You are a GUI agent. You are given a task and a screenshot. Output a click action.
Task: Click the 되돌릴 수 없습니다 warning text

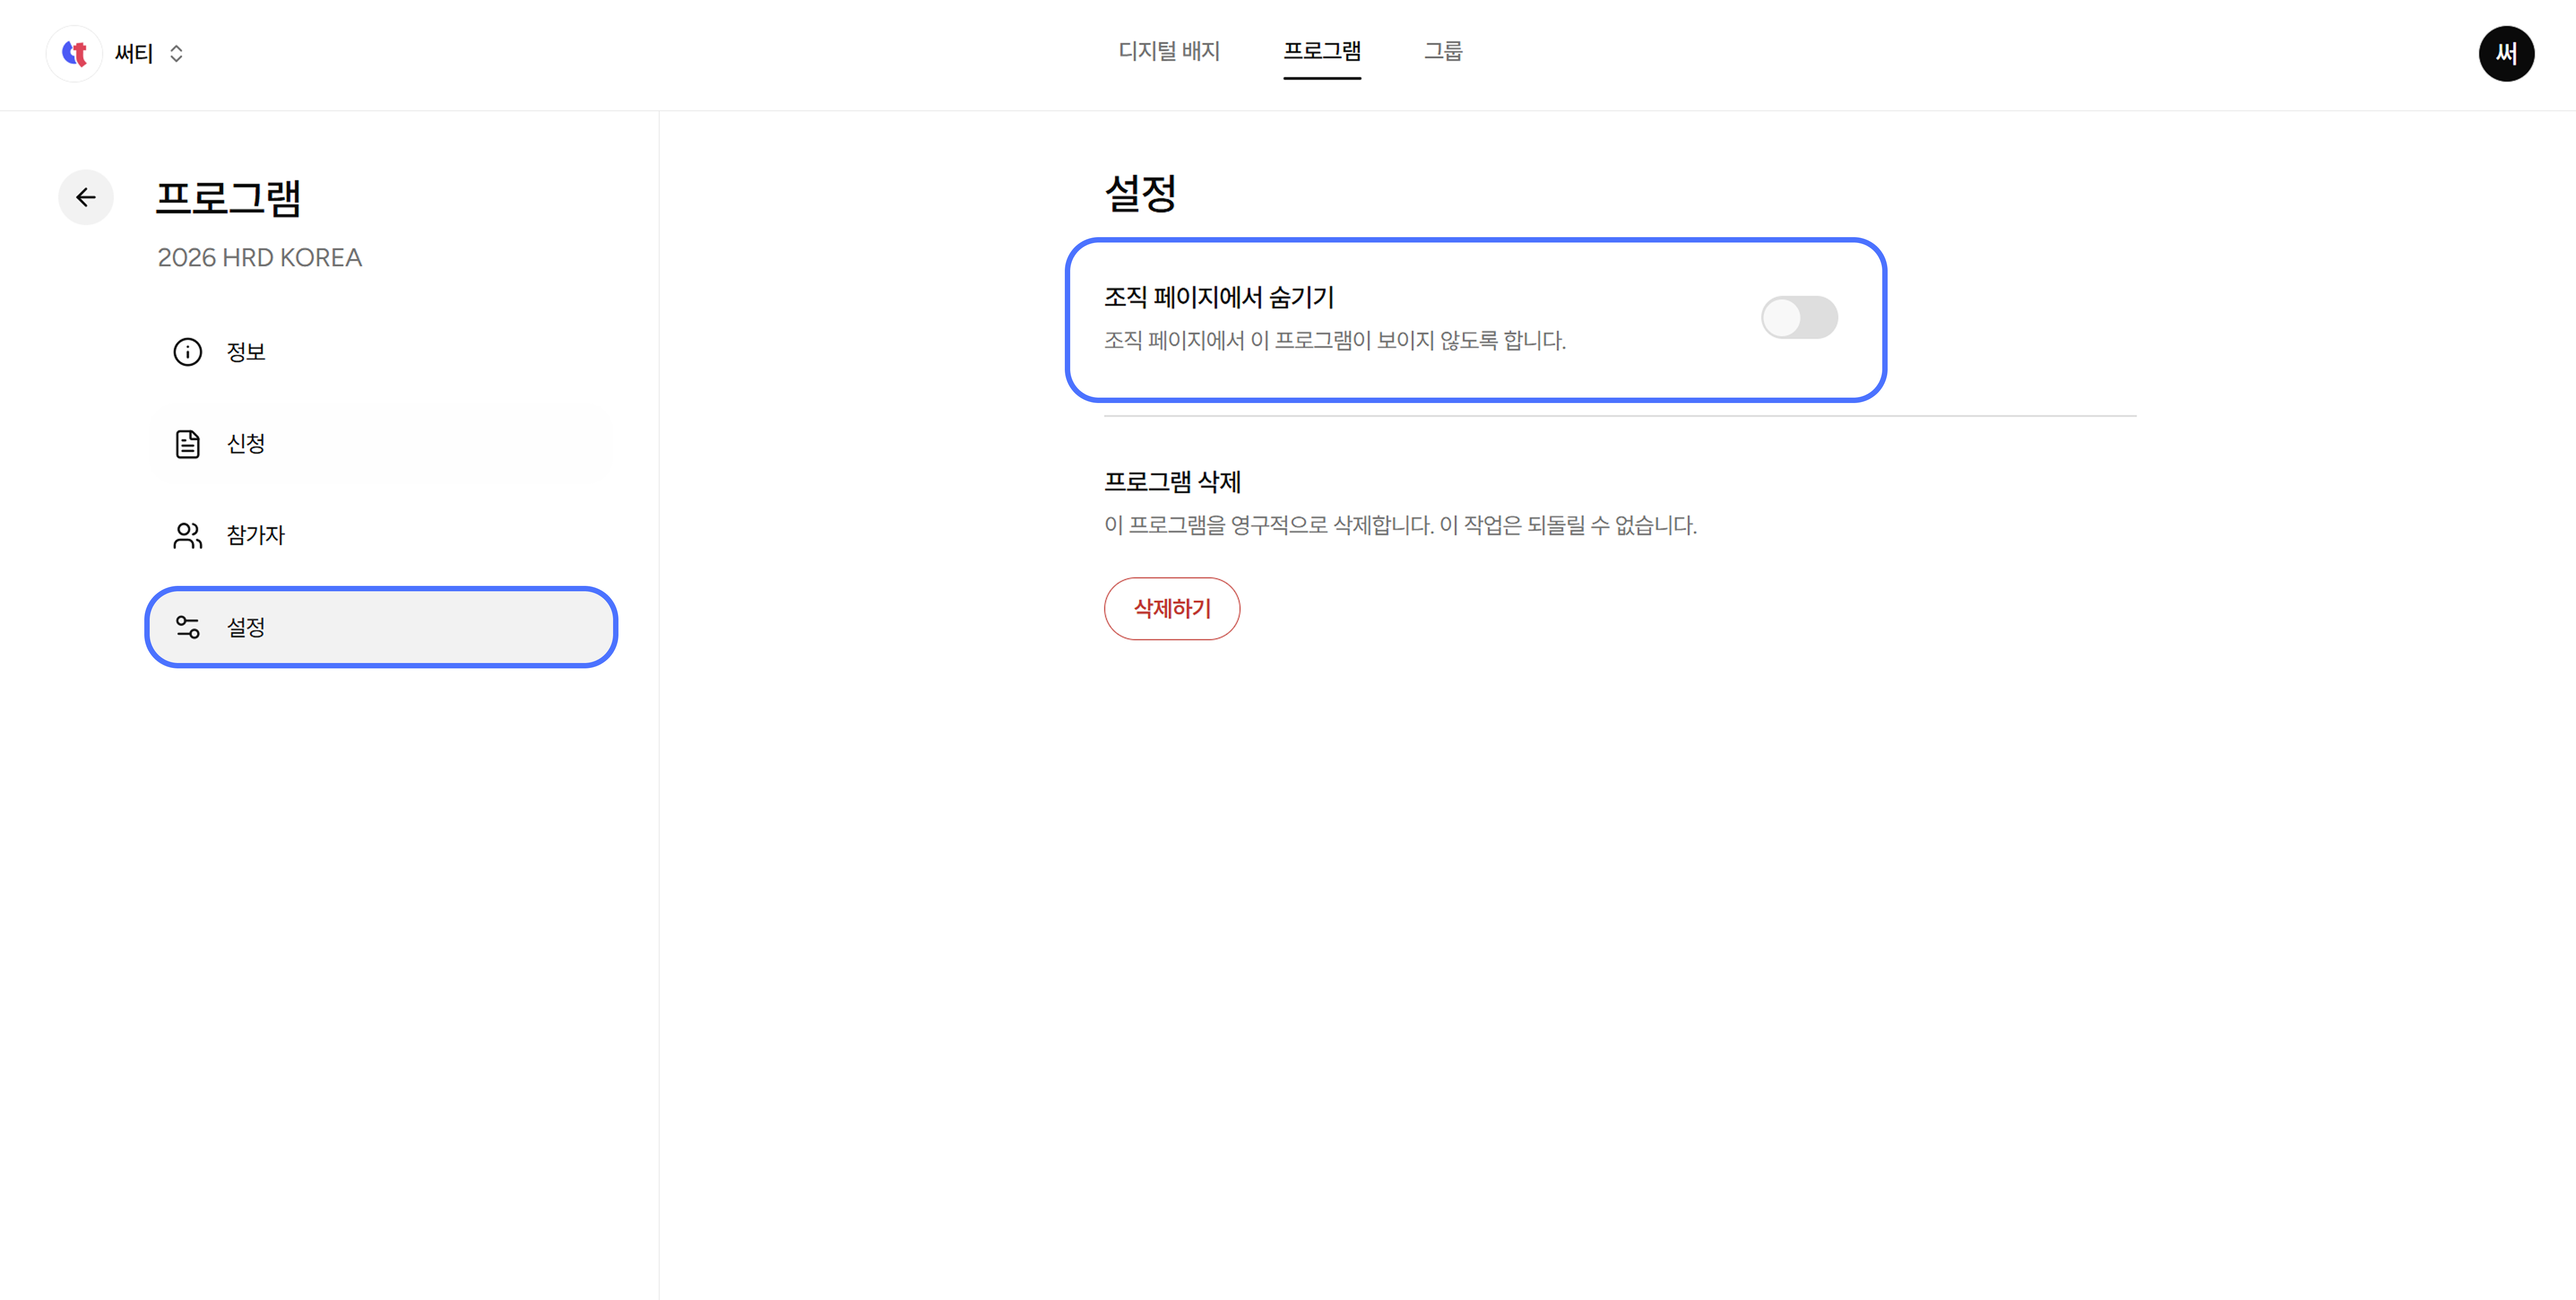pos(1611,525)
